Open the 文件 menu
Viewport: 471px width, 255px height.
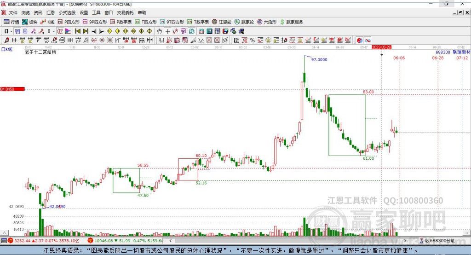point(13,12)
